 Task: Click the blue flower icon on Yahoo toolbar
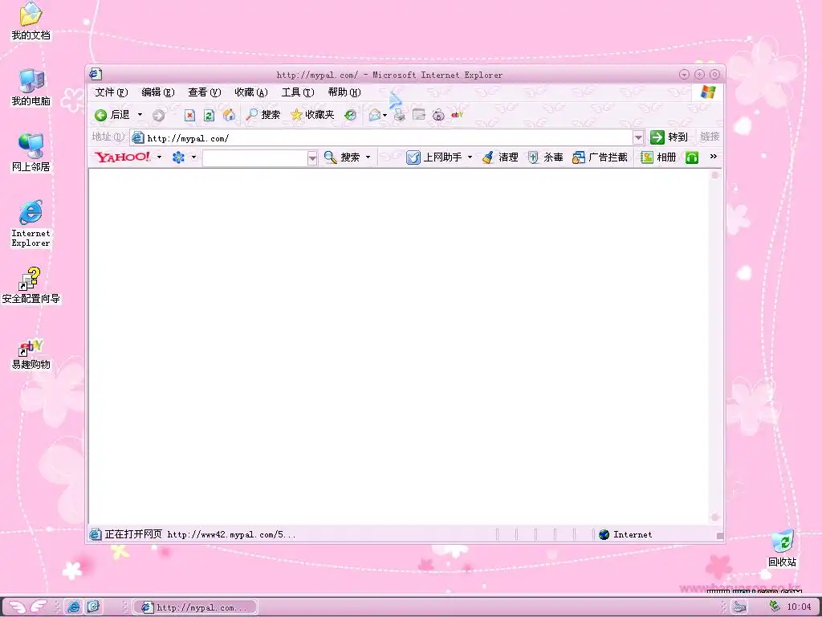click(178, 157)
